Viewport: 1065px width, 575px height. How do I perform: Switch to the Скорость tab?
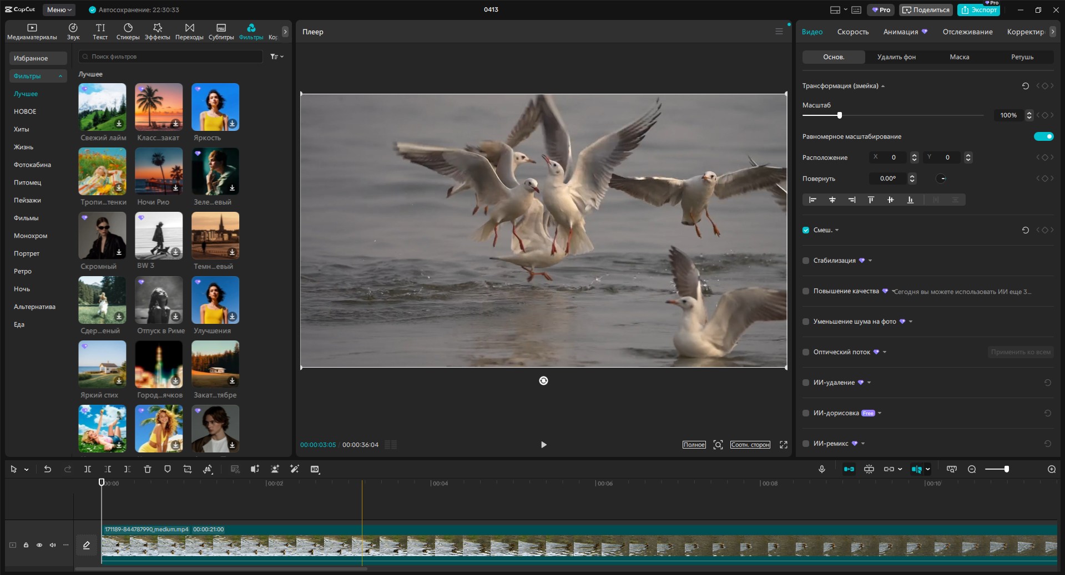pyautogui.click(x=852, y=32)
